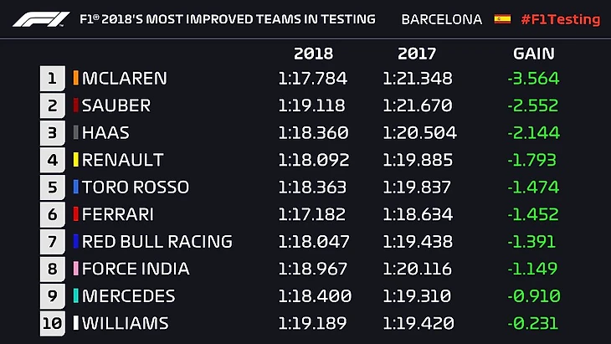The image size is (611, 344).
Task: Select the Ferrari team name
Action: [117, 214]
